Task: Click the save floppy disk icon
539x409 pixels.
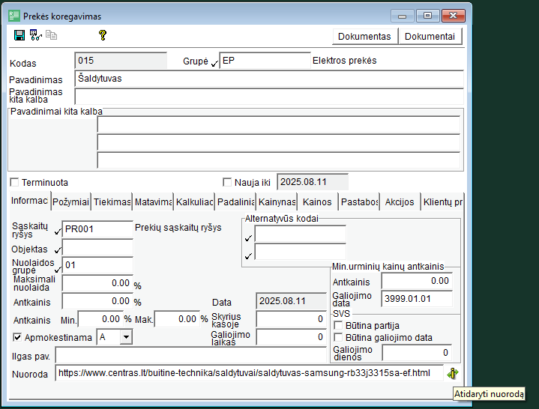Action: [19, 35]
